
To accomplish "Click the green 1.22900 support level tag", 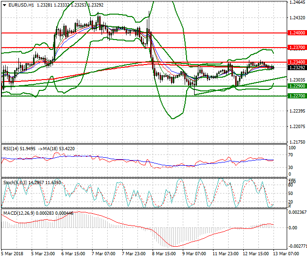I will [297, 86].
